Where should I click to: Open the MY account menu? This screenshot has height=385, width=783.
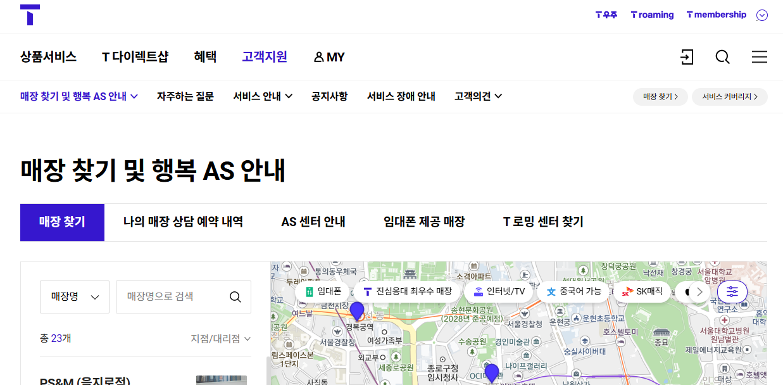tap(329, 57)
